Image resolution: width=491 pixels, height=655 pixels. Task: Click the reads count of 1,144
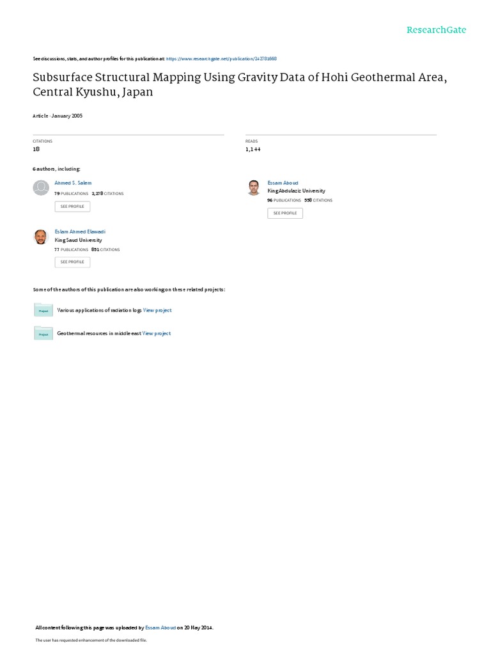pyautogui.click(x=253, y=149)
